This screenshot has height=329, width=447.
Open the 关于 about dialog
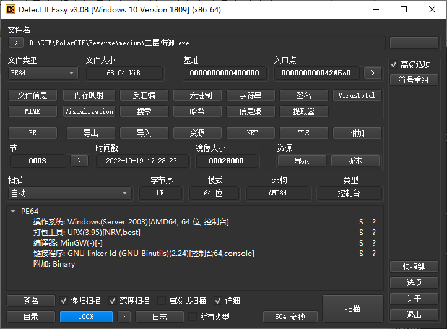coord(414,299)
